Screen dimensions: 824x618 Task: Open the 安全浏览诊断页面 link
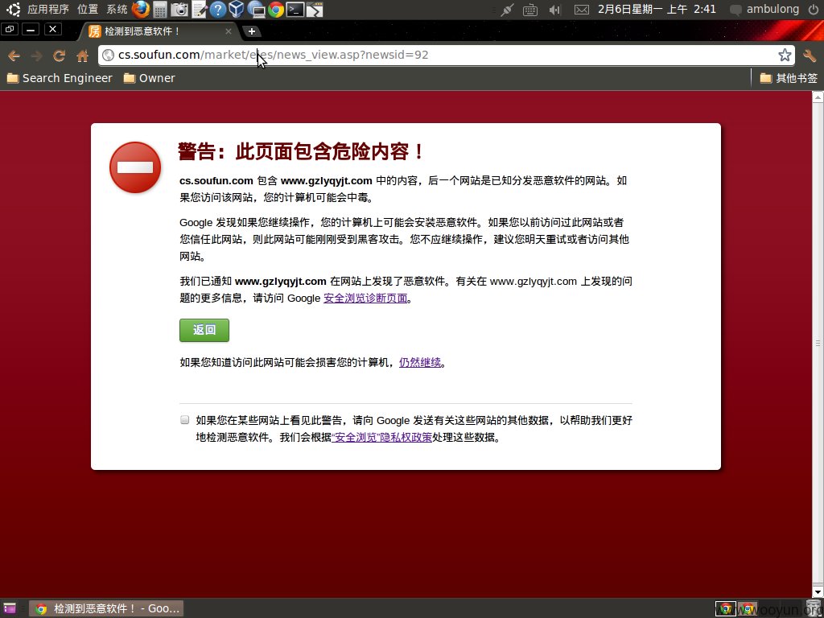[x=366, y=298]
